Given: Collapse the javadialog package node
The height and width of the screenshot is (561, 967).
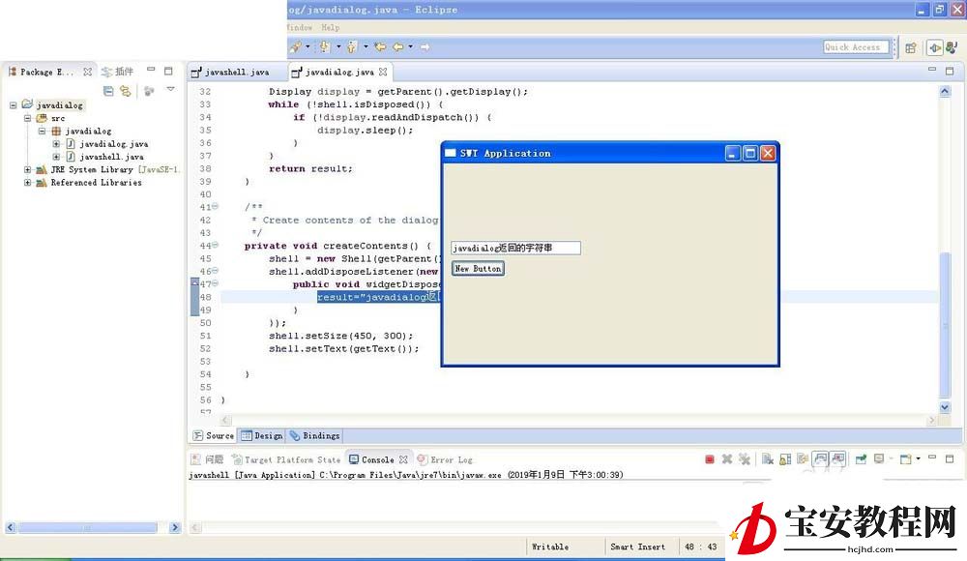Looking at the screenshot, I should (42, 131).
